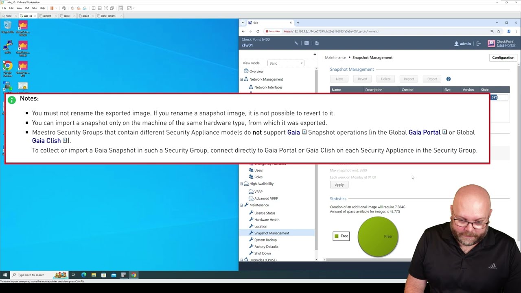
Task: Collapse Network Management tree node
Action: tap(241, 79)
